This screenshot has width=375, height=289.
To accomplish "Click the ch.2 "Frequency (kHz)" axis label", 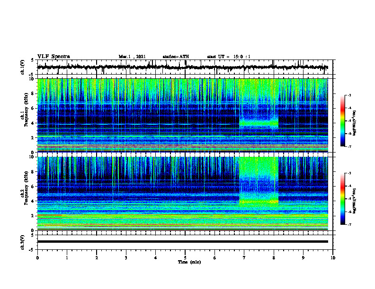I will coord(26,188).
